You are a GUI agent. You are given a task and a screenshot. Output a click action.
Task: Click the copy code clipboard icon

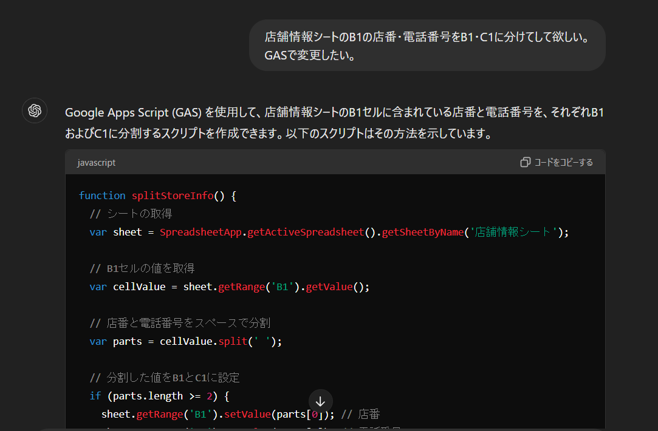click(x=525, y=162)
